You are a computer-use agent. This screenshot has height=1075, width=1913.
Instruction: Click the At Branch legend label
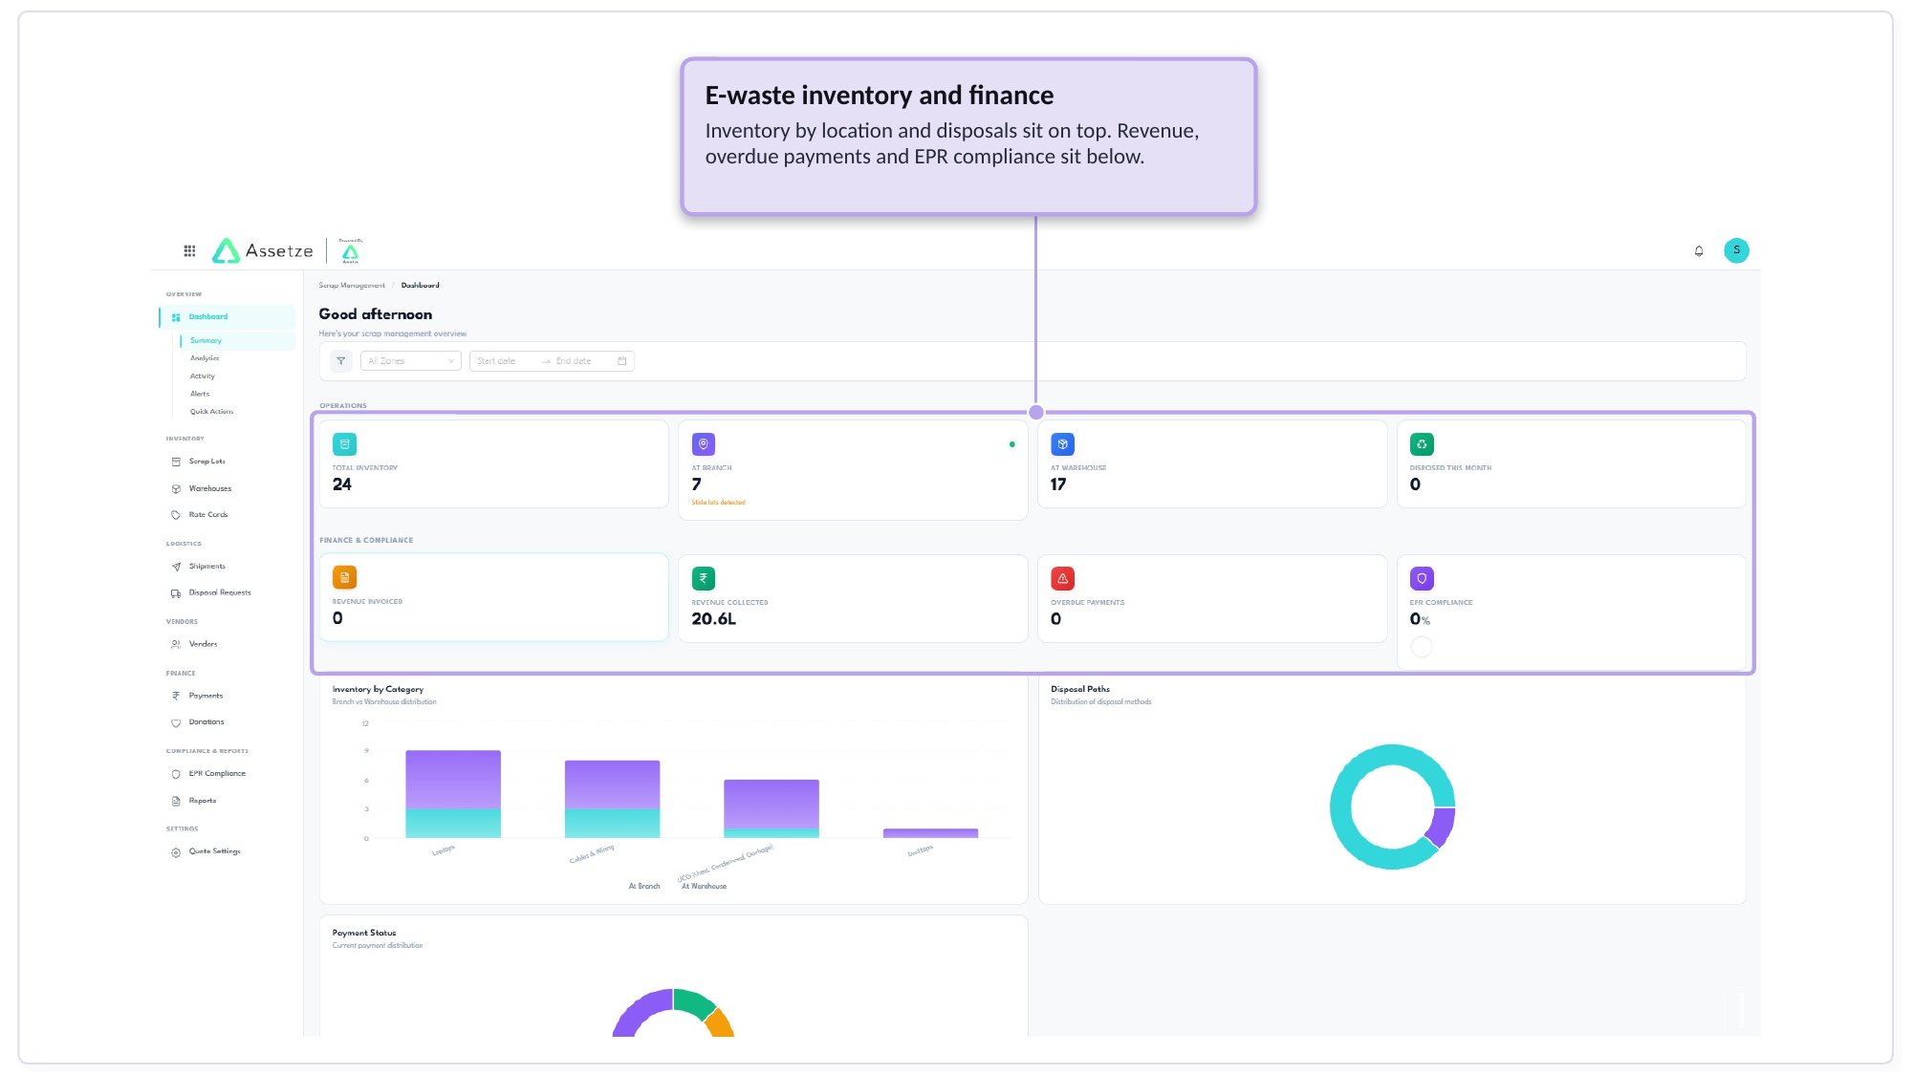644,887
